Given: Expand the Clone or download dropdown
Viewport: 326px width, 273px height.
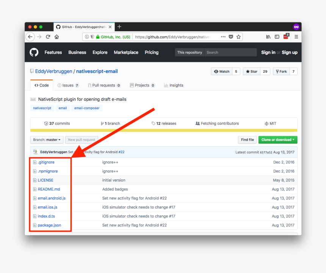Looking at the screenshot, I should (278, 140).
